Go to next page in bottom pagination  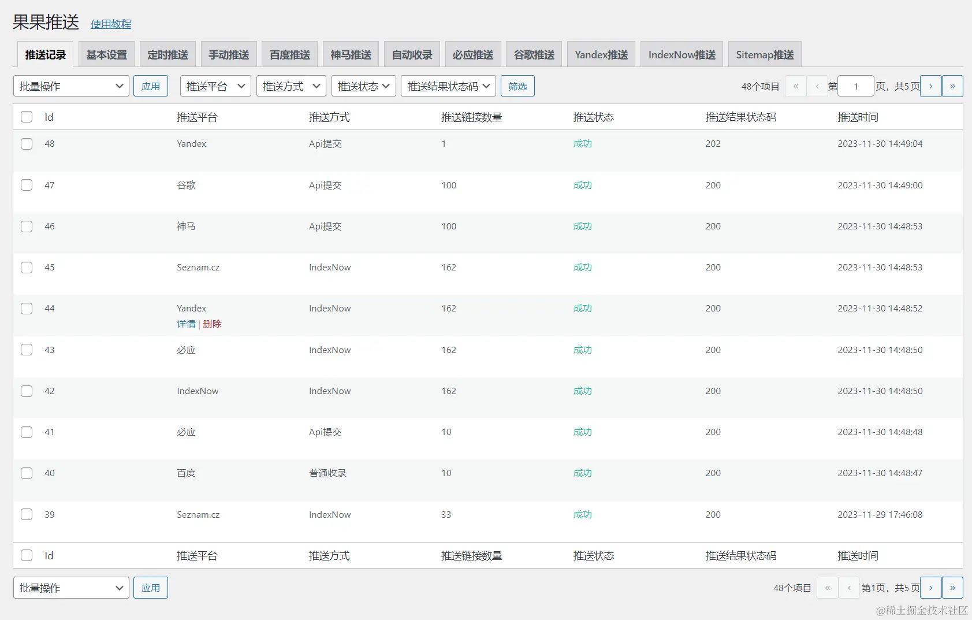click(930, 588)
